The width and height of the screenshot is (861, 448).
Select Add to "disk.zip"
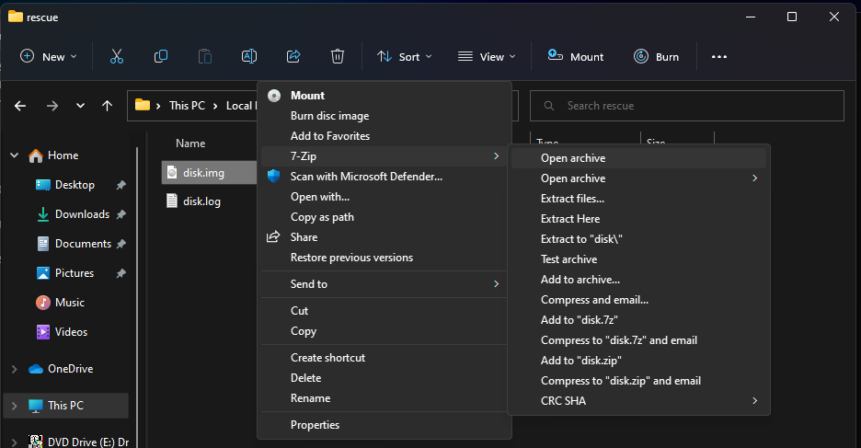(x=638, y=361)
